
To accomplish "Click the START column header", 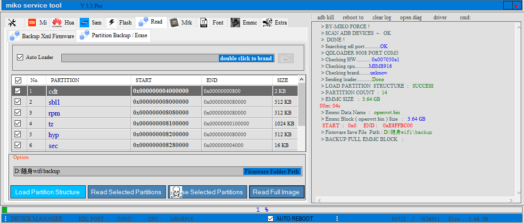I will 166,81.
